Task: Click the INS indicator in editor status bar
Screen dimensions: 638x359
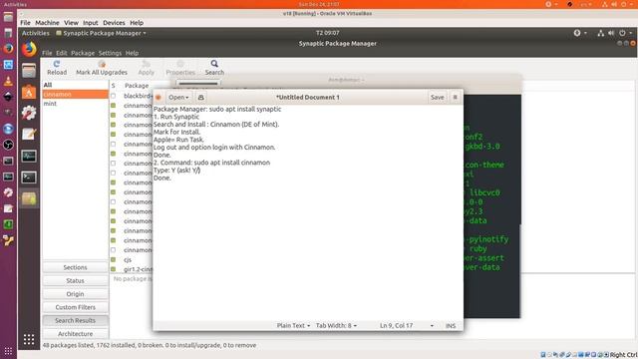Action: (x=451, y=326)
